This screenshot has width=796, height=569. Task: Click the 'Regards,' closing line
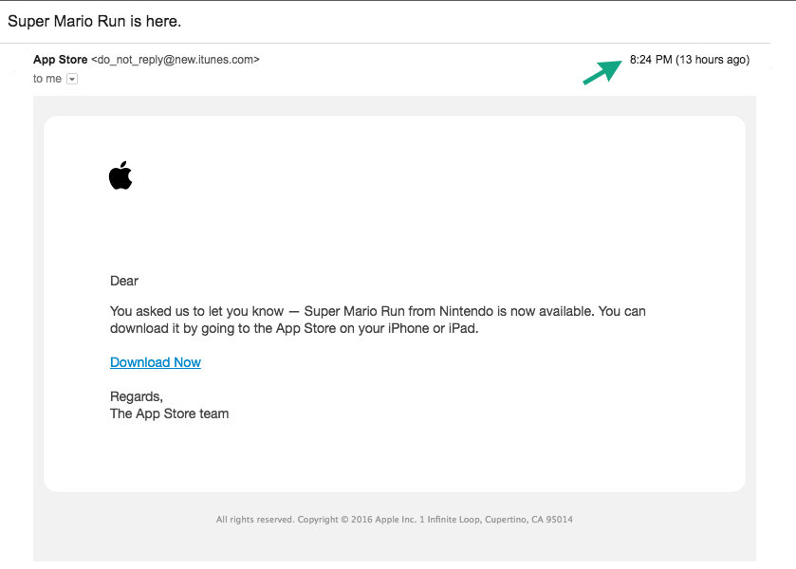pos(137,396)
